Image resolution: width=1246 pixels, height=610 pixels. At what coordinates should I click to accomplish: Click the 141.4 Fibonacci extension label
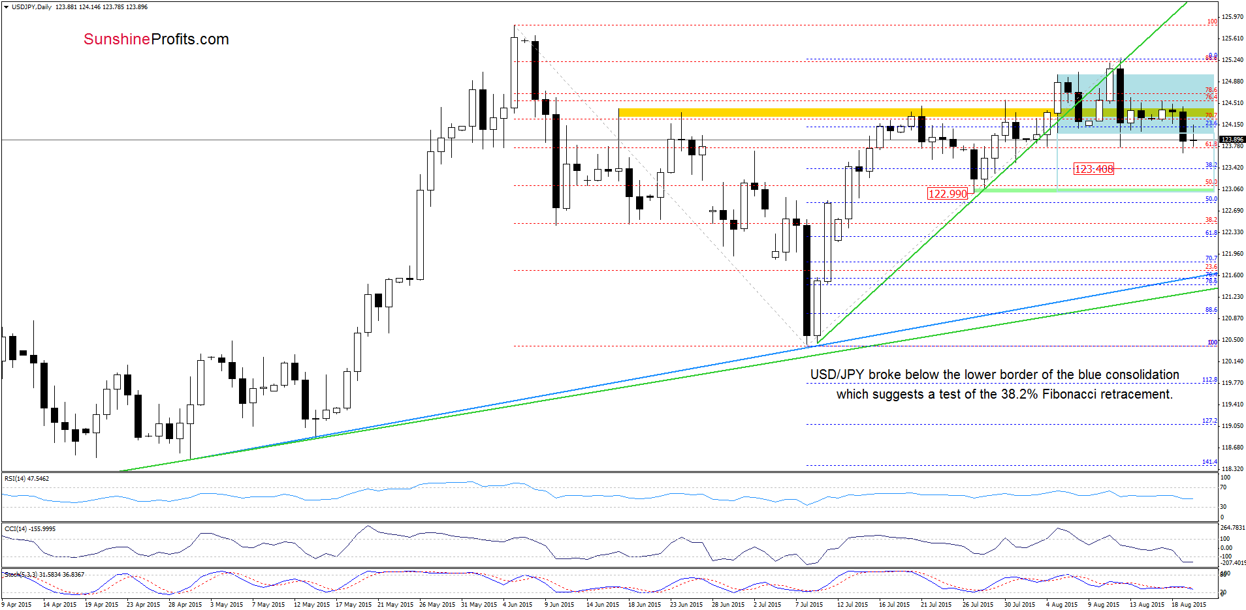[1209, 462]
